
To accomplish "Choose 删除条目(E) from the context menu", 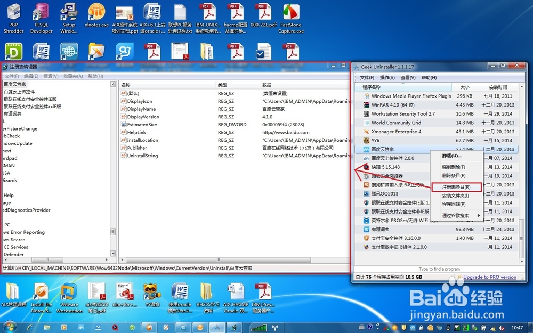I will point(457,176).
